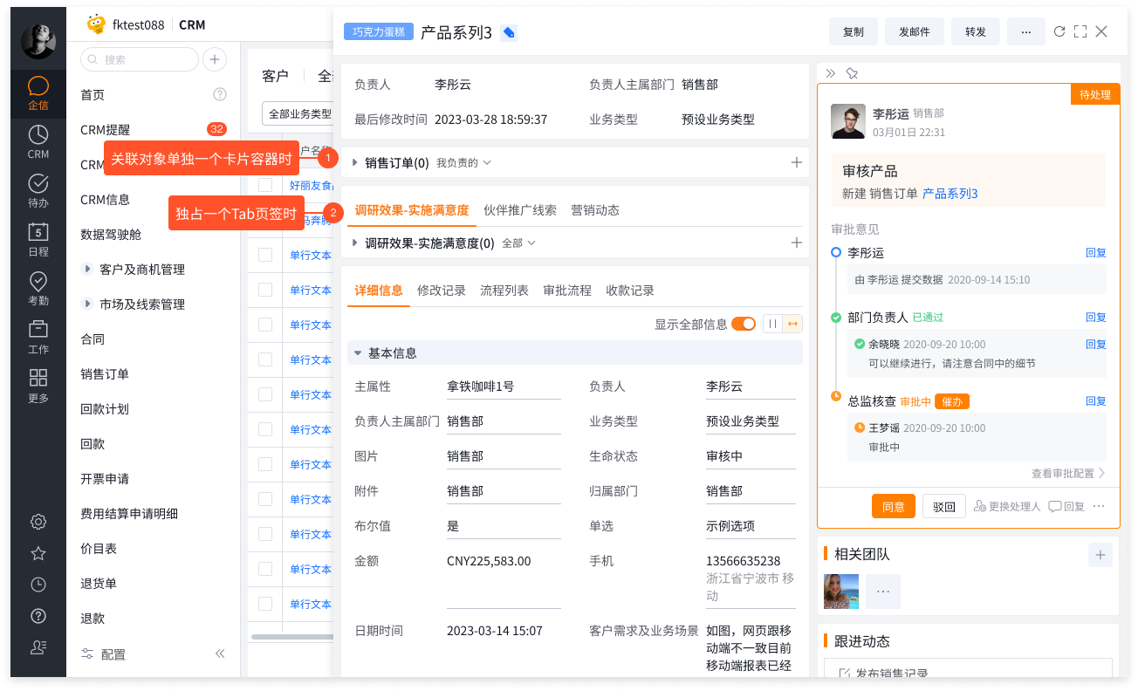1138x691 pixels.
Task: Add member to 相关团队 with plus
Action: (x=1100, y=555)
